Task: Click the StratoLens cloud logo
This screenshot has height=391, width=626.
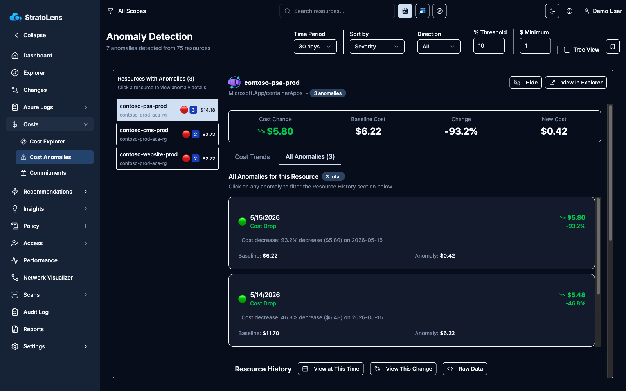Action: (x=16, y=17)
